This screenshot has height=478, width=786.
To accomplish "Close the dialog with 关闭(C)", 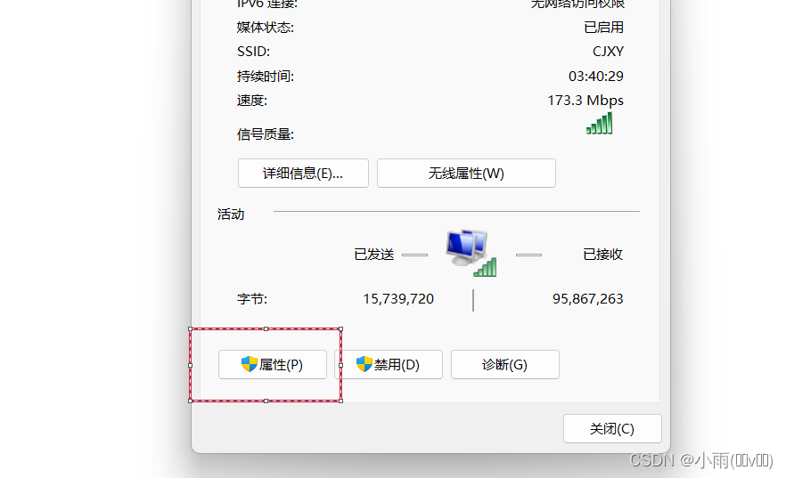I will (612, 428).
